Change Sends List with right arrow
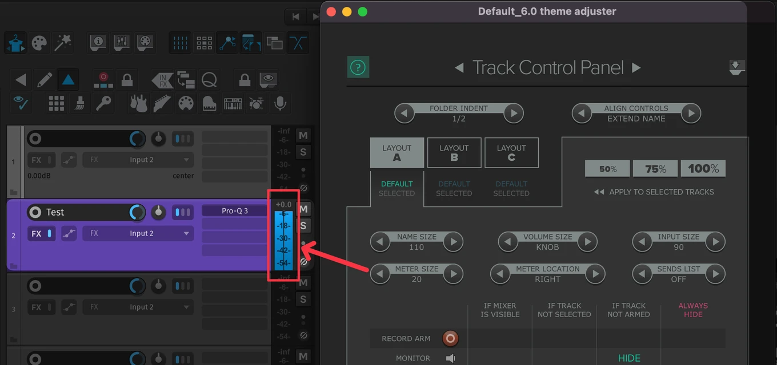This screenshot has width=777, height=365. [715, 274]
